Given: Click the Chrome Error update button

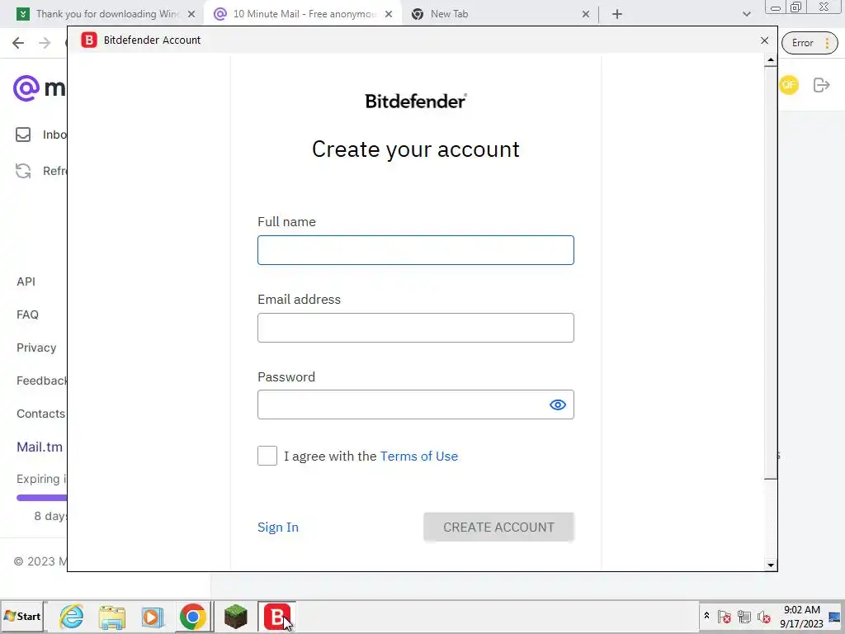Looking at the screenshot, I should point(810,43).
